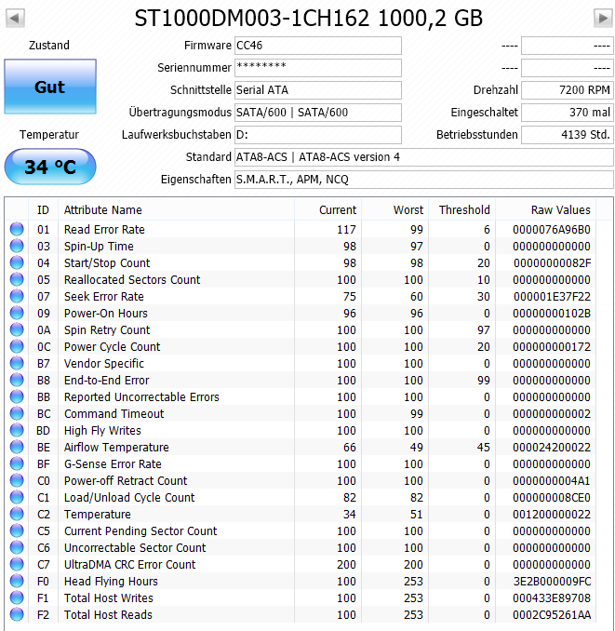Select the 'UltraDMA CRC Error Count' attribute name

pos(130,565)
